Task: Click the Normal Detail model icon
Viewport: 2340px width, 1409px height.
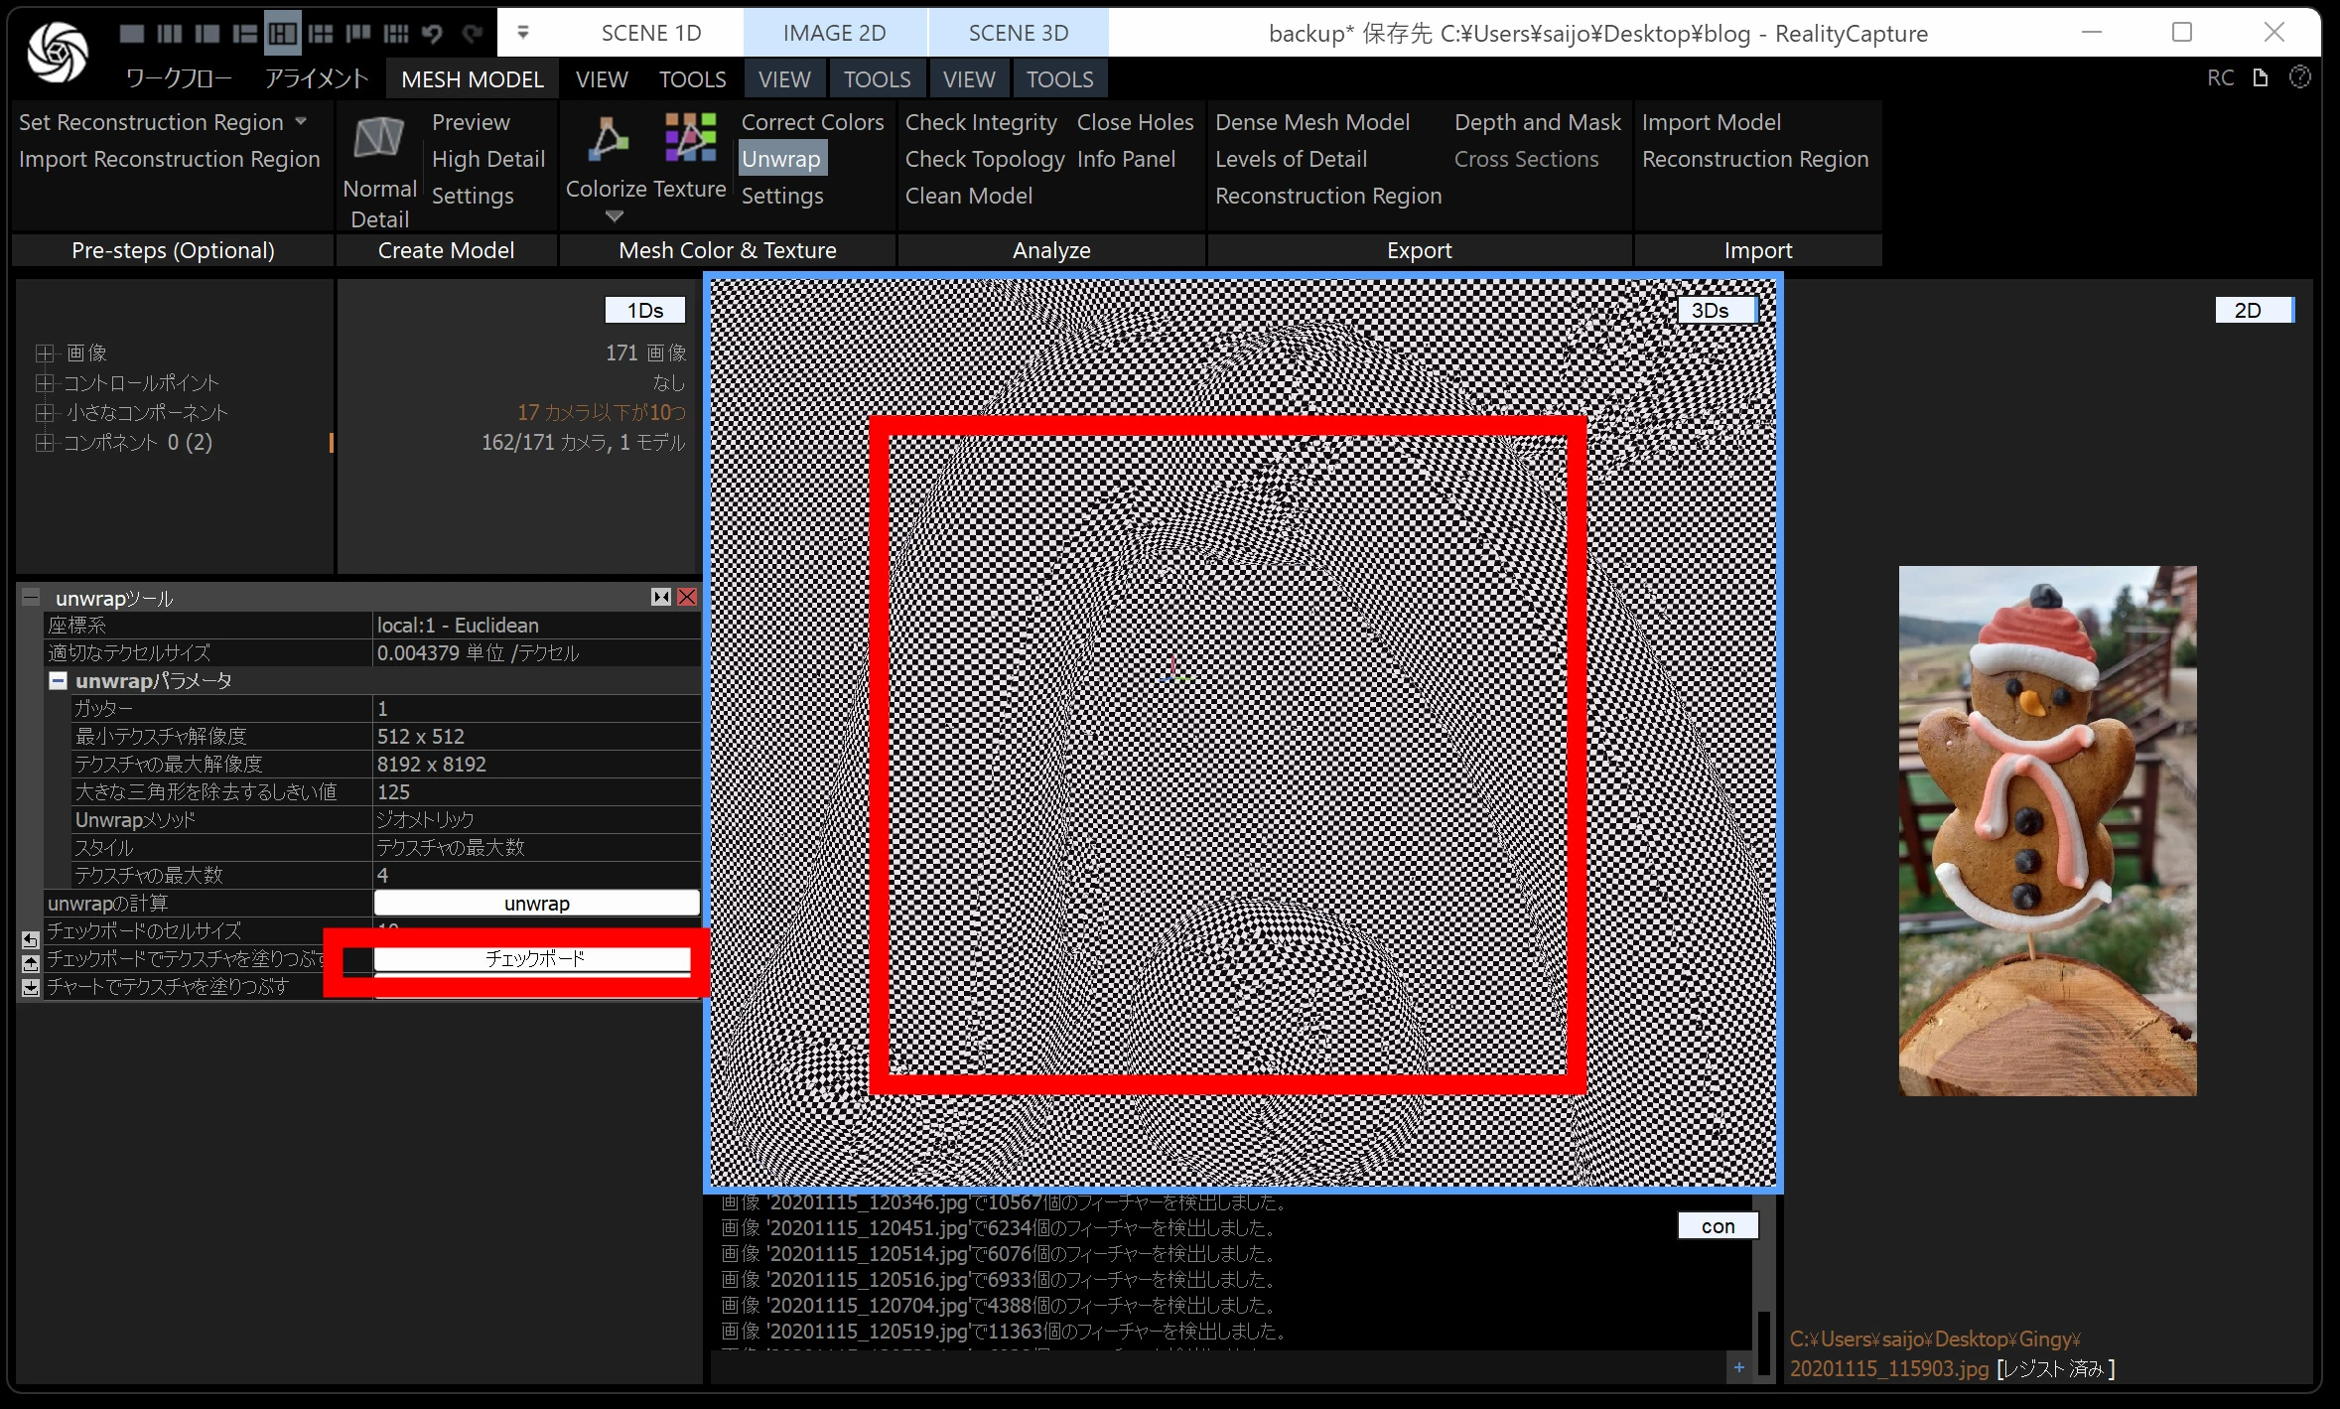Action: pyautogui.click(x=379, y=139)
